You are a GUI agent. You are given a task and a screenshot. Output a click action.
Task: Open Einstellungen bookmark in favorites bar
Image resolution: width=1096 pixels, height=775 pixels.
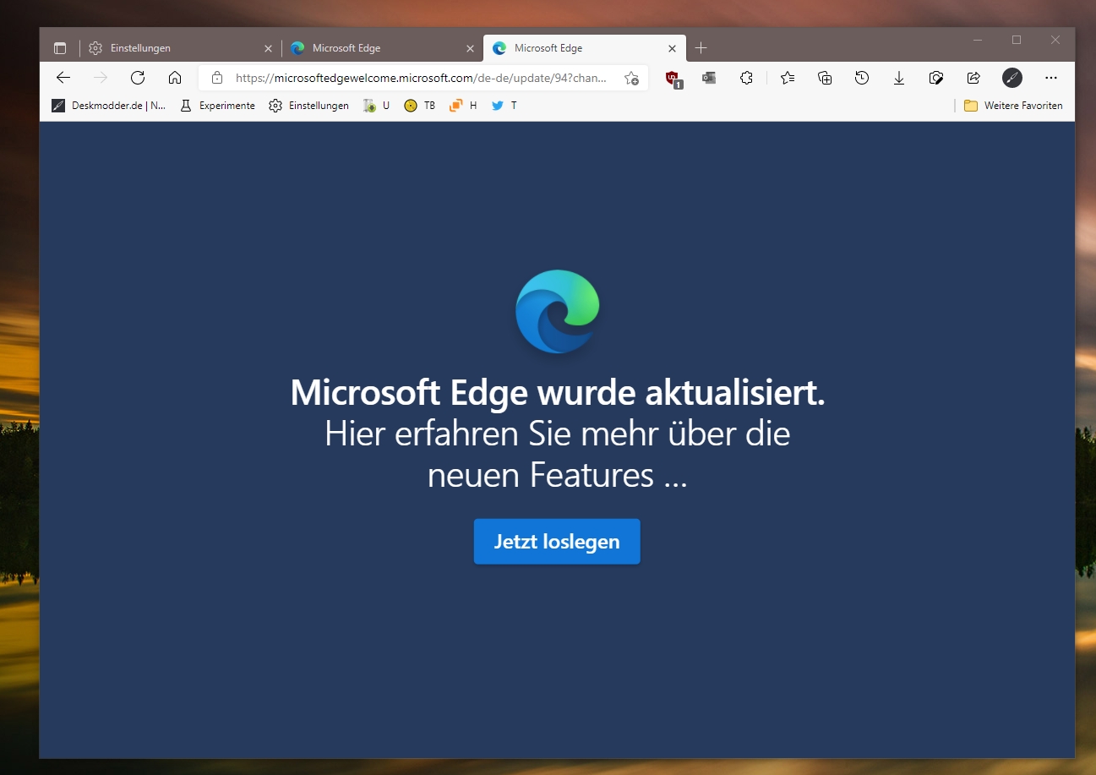308,106
